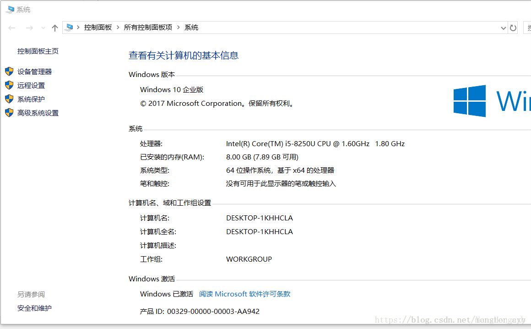Image resolution: width=531 pixels, height=329 pixels.
Task: Click the 计算机全名 value DESKTOP-1KHHCLA
Action: 260,232
